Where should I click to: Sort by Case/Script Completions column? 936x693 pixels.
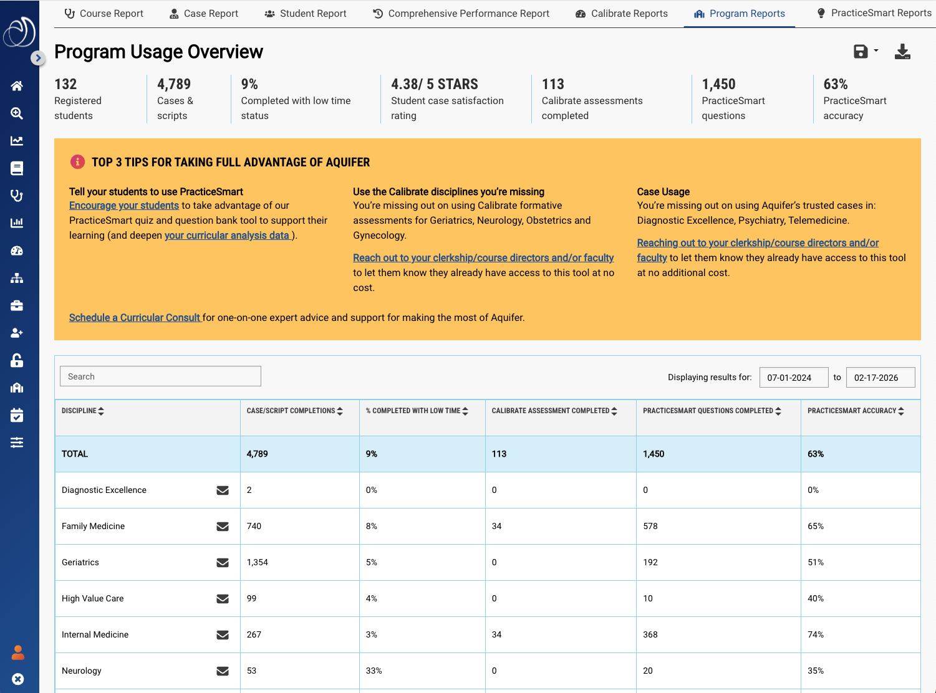340,411
